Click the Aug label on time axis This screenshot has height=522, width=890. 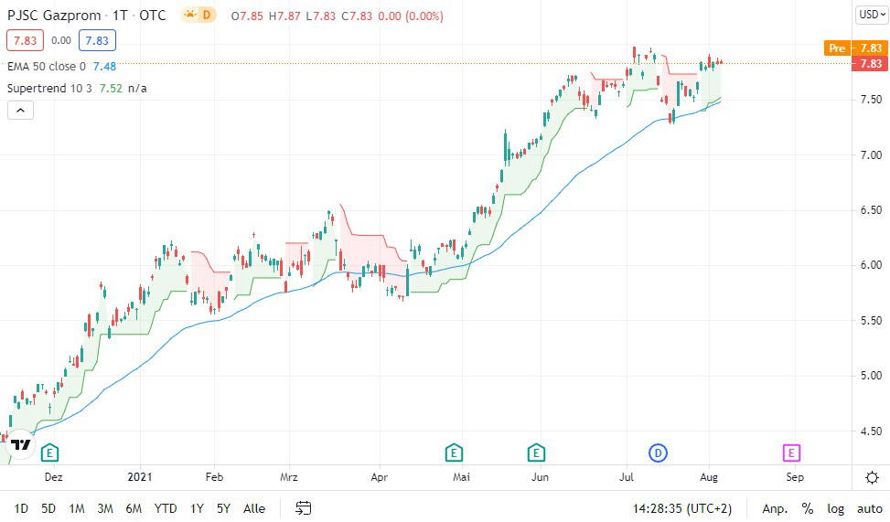pyautogui.click(x=709, y=477)
